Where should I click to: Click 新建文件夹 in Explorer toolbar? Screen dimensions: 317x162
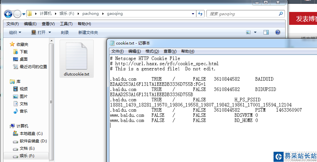(88, 32)
